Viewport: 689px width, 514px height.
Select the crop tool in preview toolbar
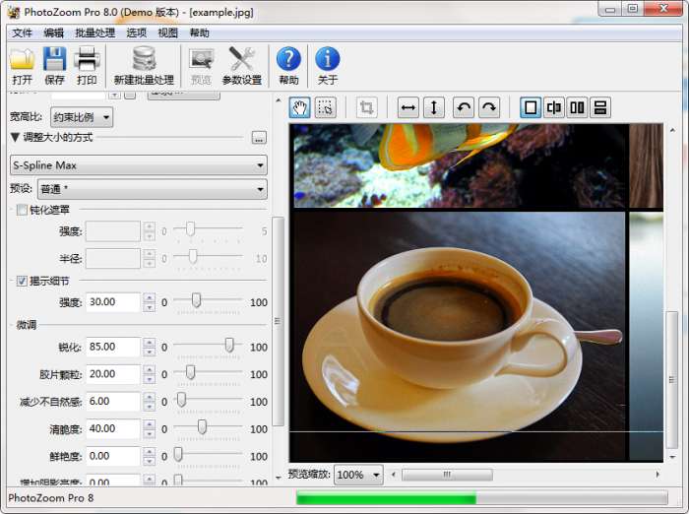point(366,107)
